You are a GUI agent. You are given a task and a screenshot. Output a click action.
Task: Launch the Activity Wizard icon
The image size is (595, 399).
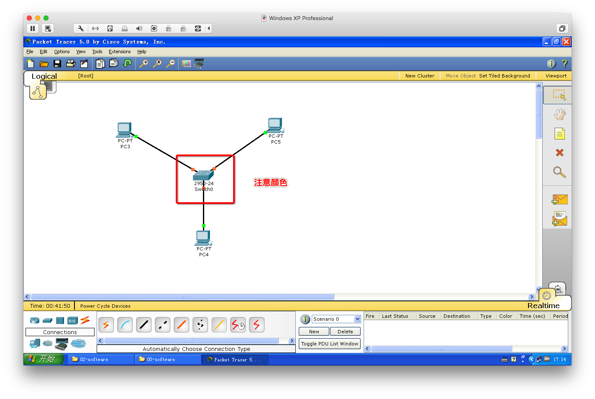[x=84, y=64]
